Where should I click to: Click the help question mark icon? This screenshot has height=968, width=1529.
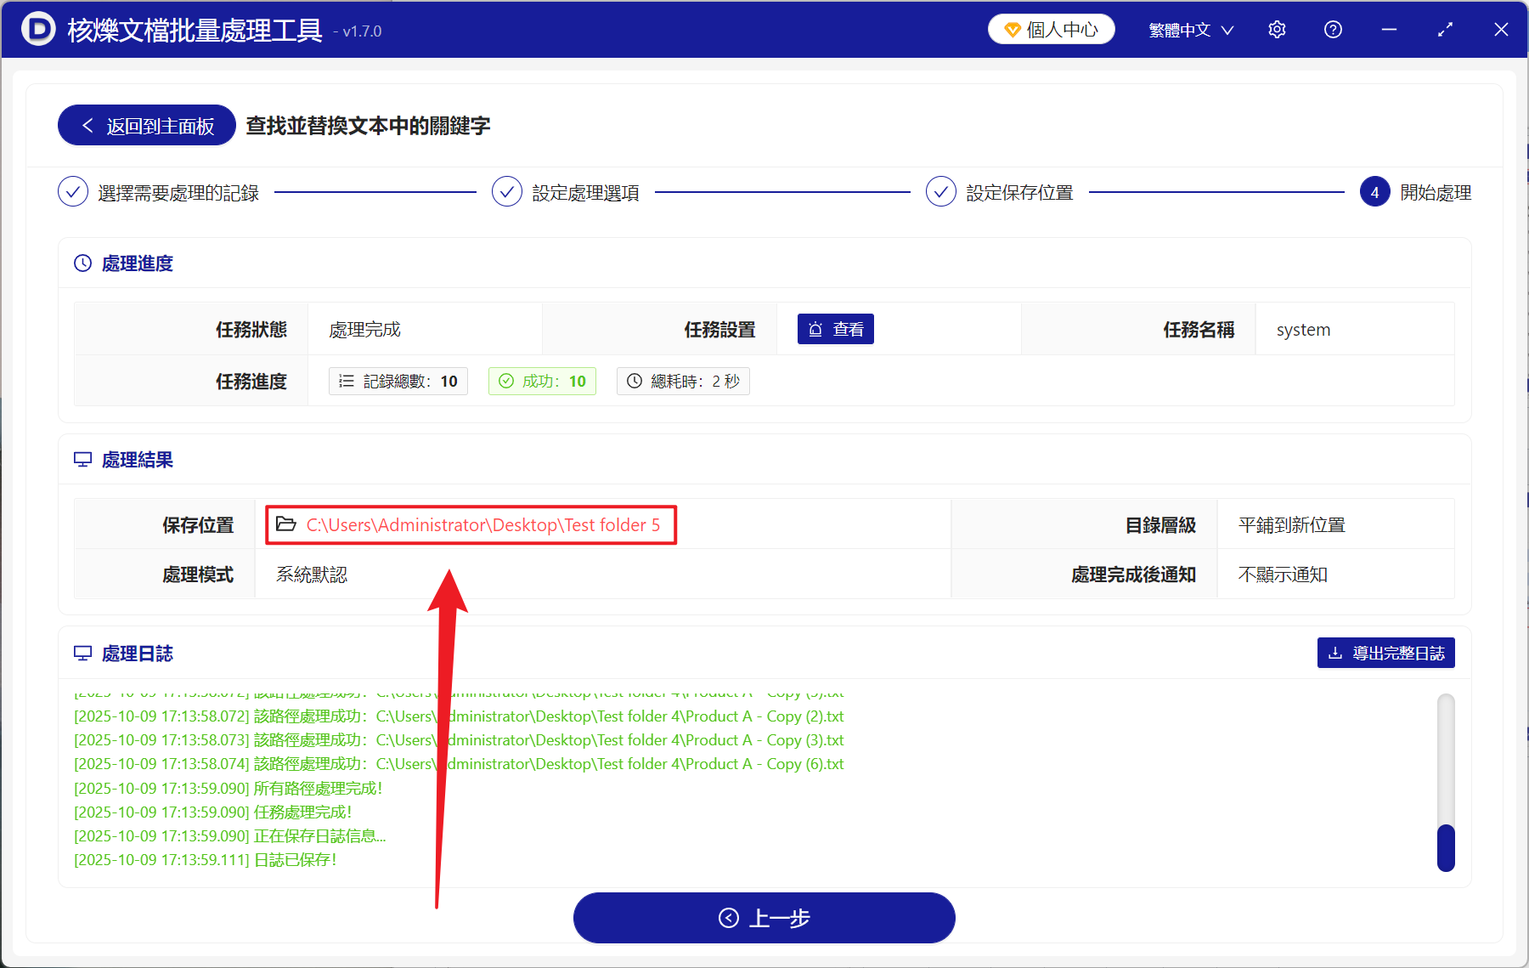1332,29
